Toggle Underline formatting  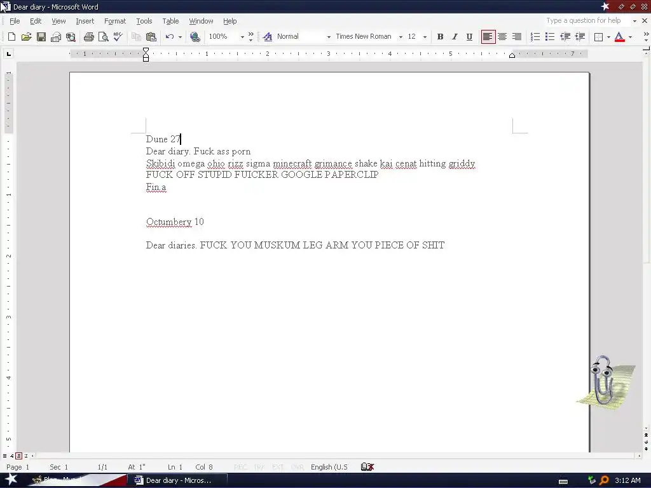click(x=469, y=37)
